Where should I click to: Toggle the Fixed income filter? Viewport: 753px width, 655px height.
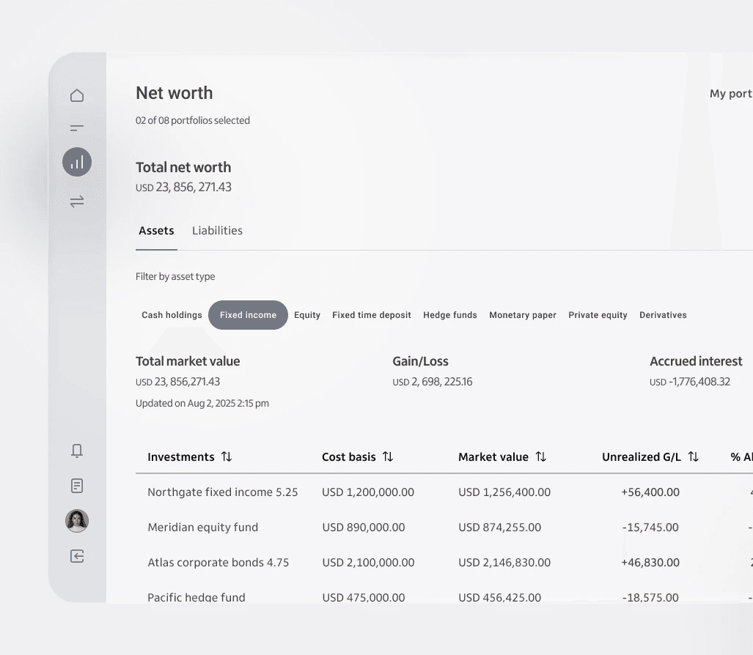point(248,315)
